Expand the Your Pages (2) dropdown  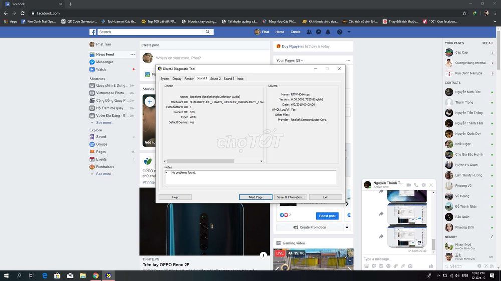290,60
